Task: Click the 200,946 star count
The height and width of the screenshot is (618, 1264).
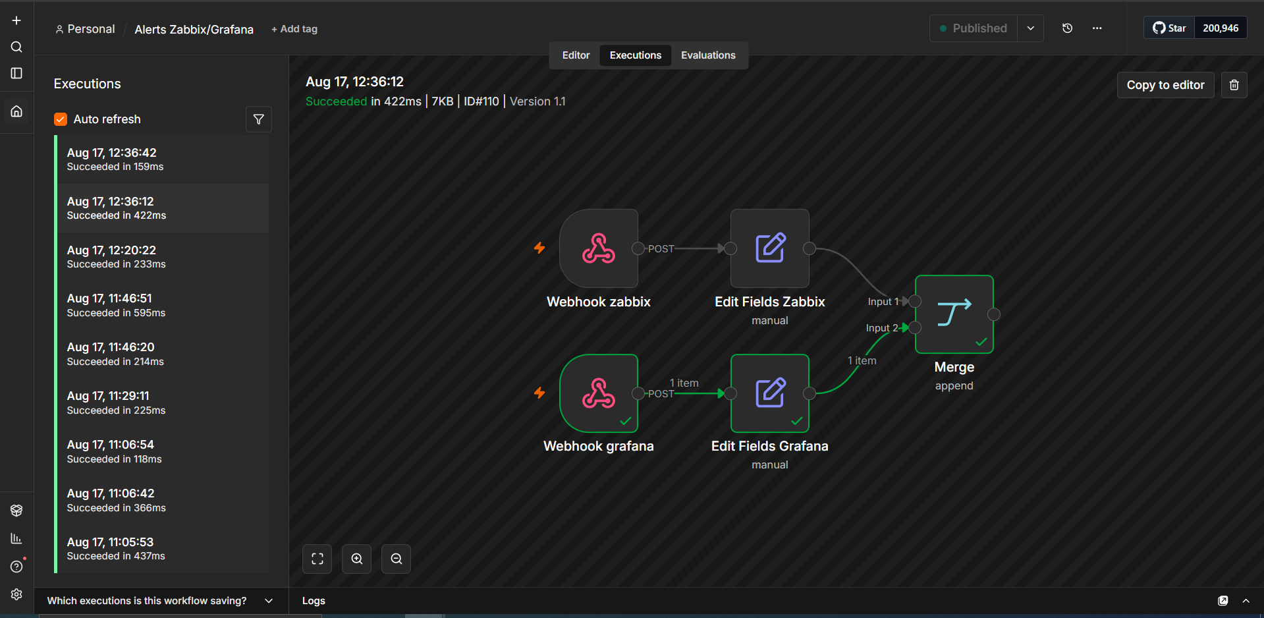Action: (x=1221, y=28)
